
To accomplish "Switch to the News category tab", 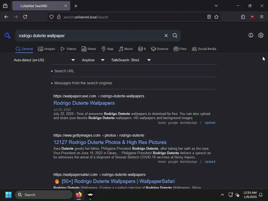I will [88, 49].
